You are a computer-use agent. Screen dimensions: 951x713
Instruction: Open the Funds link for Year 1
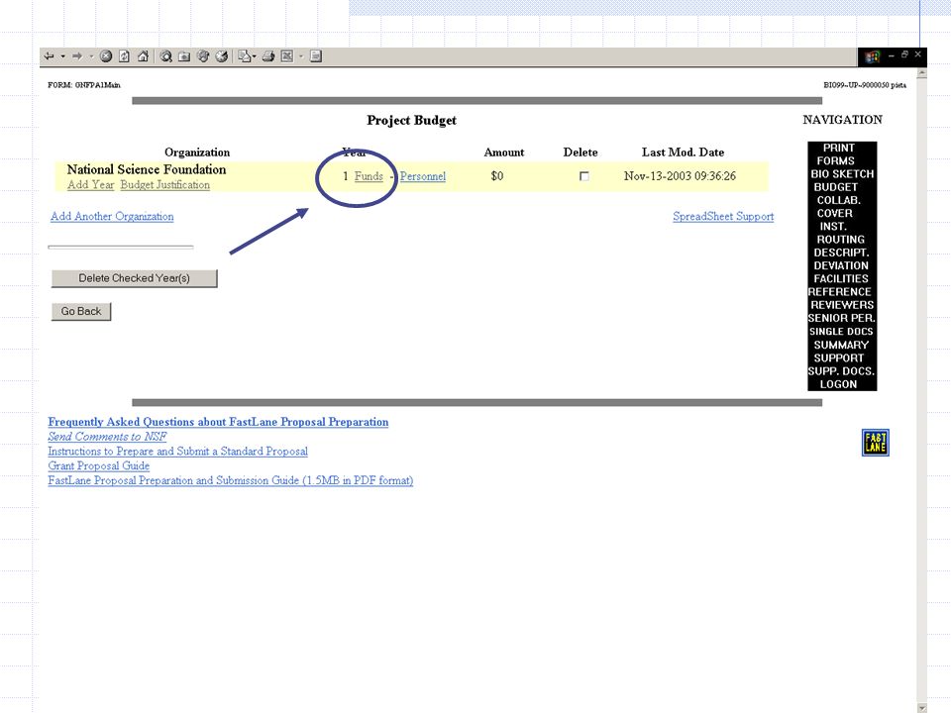click(x=369, y=176)
